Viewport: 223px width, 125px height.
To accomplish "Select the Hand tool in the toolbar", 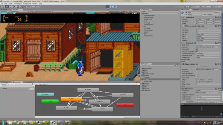I will pyautogui.click(x=3, y=7).
